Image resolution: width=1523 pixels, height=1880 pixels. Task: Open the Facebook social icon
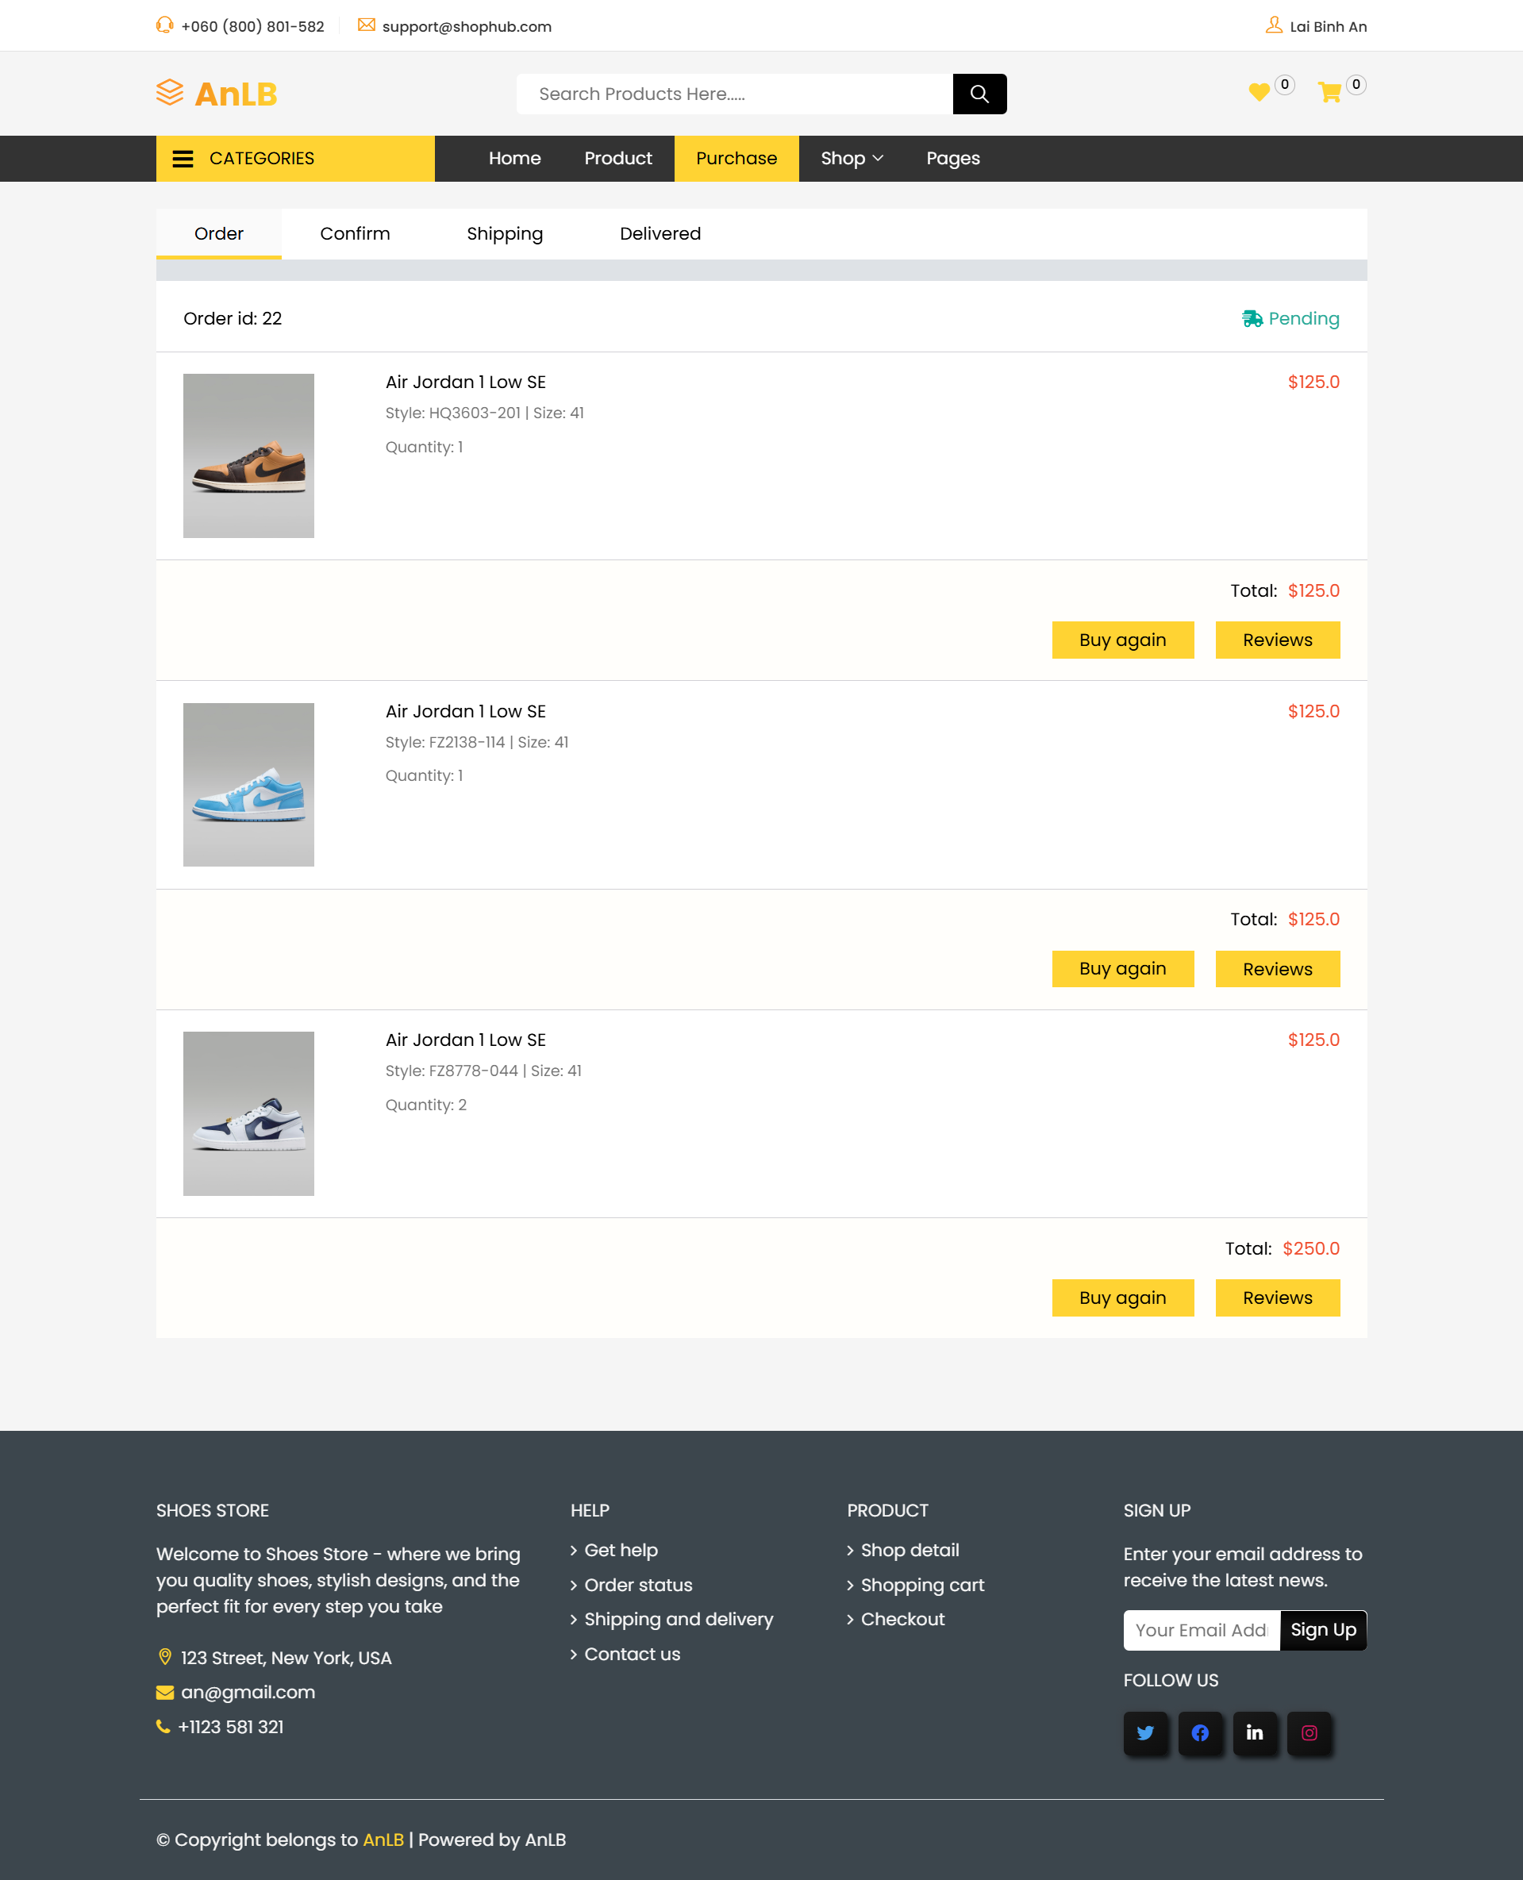(x=1199, y=1732)
